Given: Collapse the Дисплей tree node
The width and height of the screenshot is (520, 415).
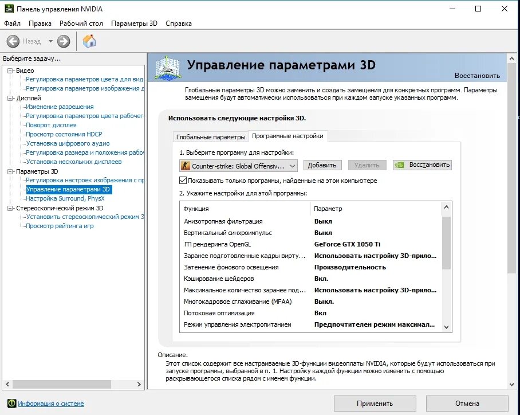Looking at the screenshot, I should (10, 98).
